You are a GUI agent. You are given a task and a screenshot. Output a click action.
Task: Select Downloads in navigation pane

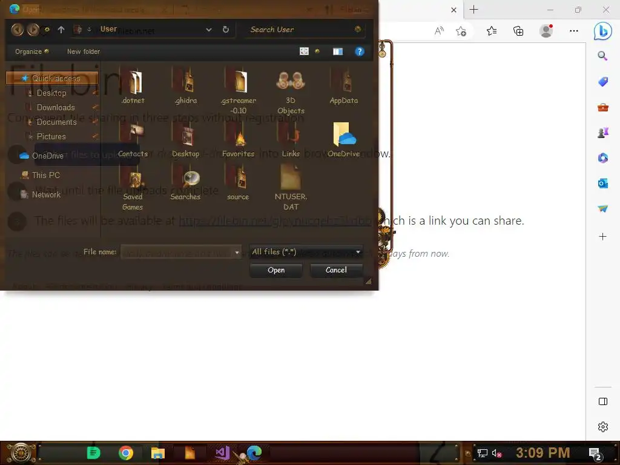pyautogui.click(x=56, y=108)
